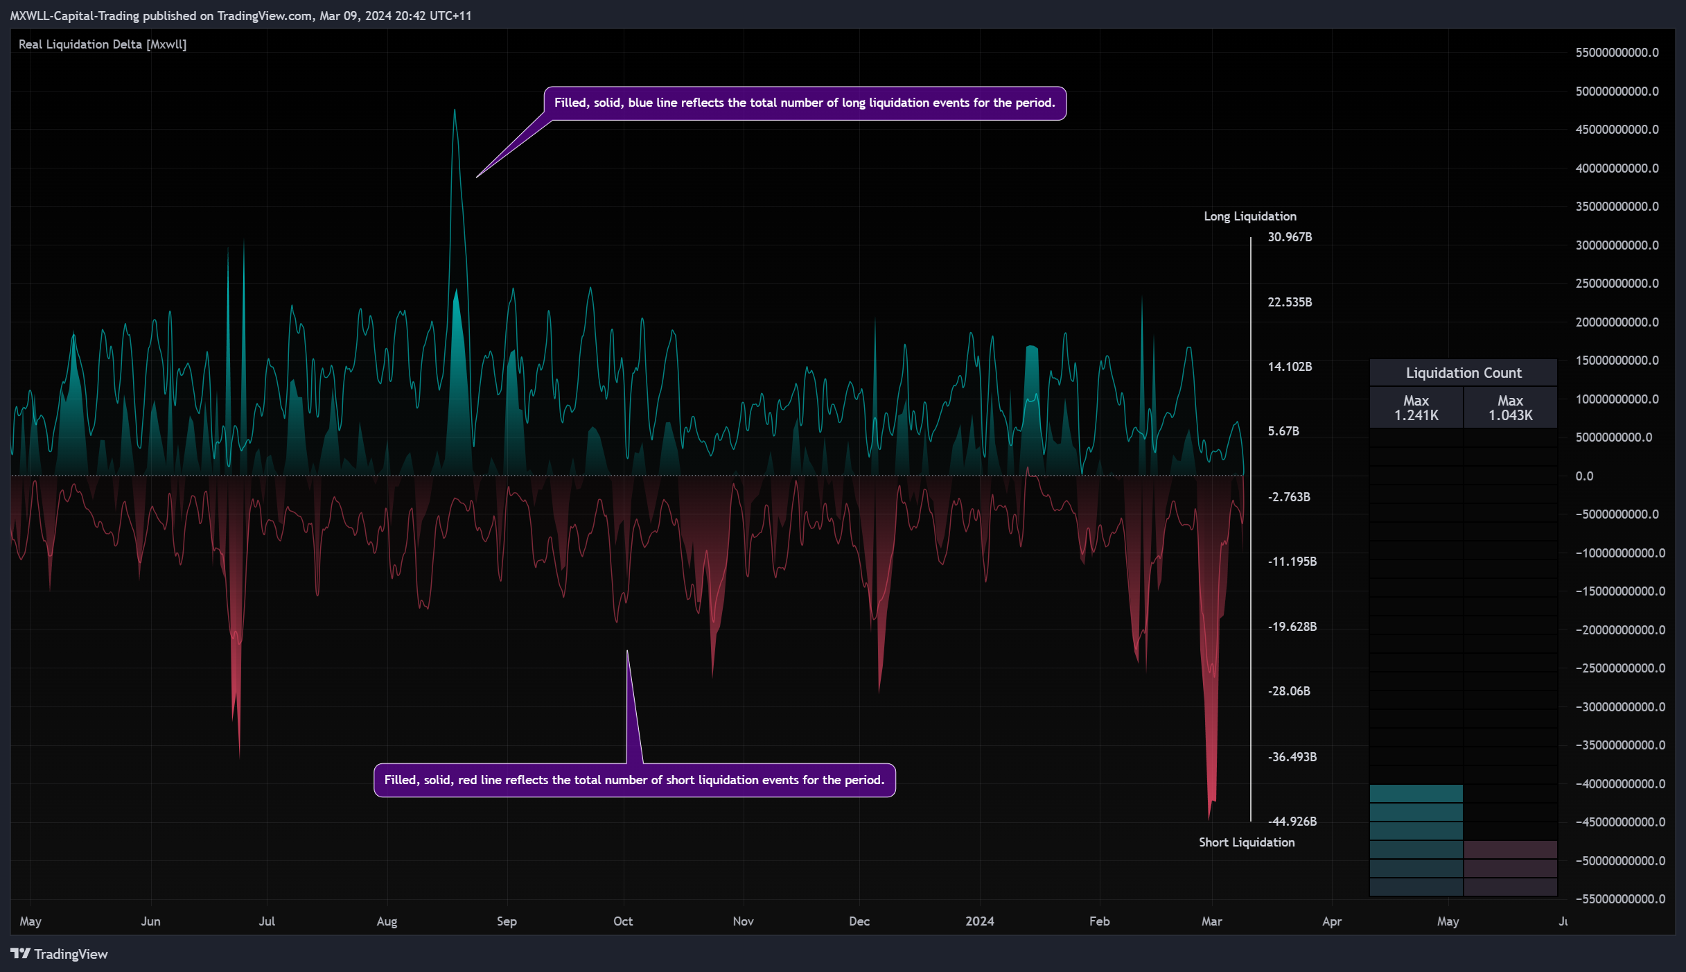Click the 22.535B scale value
1686x972 pixels.
pyautogui.click(x=1290, y=302)
